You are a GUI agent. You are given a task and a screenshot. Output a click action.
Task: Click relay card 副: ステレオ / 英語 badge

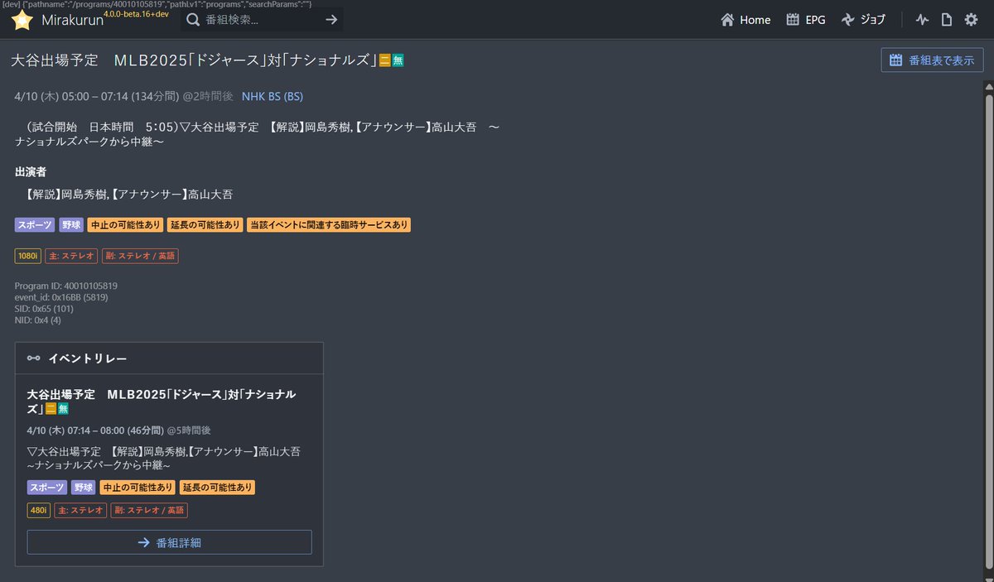tap(149, 511)
